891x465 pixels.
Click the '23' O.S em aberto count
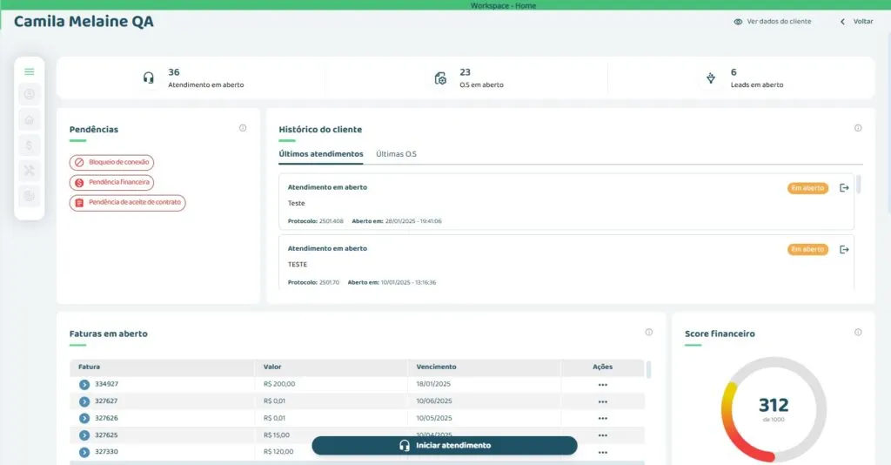(x=465, y=72)
